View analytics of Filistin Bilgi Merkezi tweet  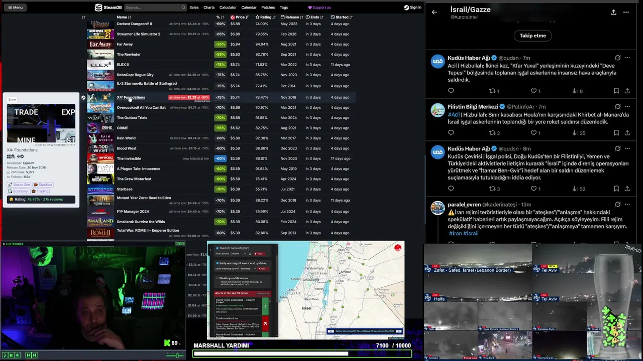click(579, 133)
